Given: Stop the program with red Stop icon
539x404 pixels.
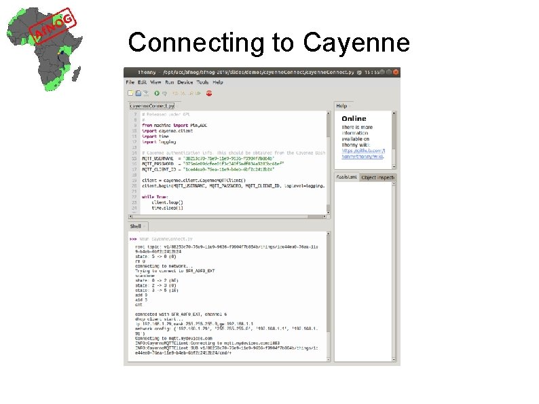Looking at the screenshot, I should (x=209, y=93).
